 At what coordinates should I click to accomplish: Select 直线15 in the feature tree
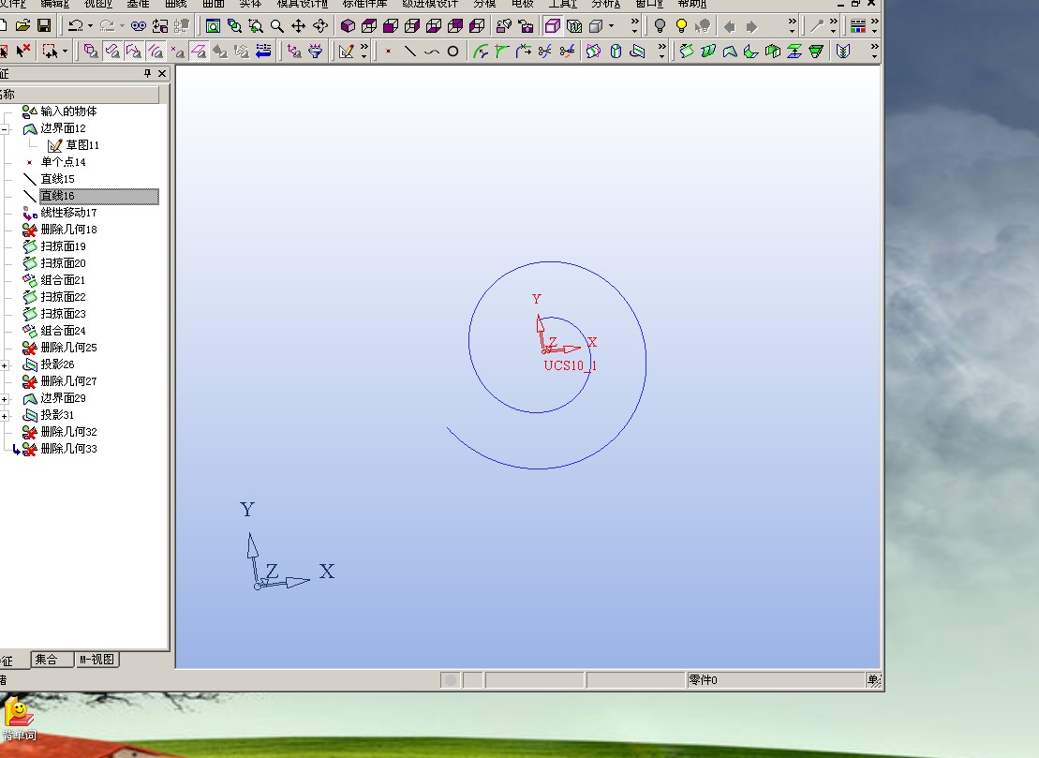[57, 179]
